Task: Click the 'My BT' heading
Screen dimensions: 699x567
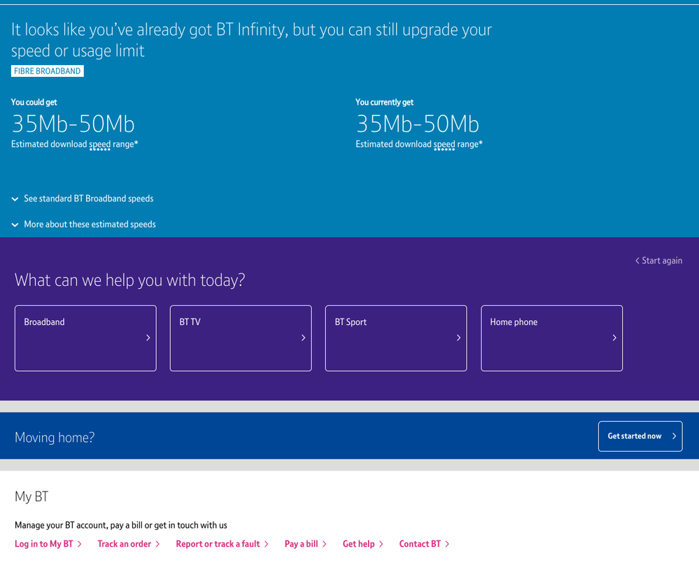Action: coord(31,496)
